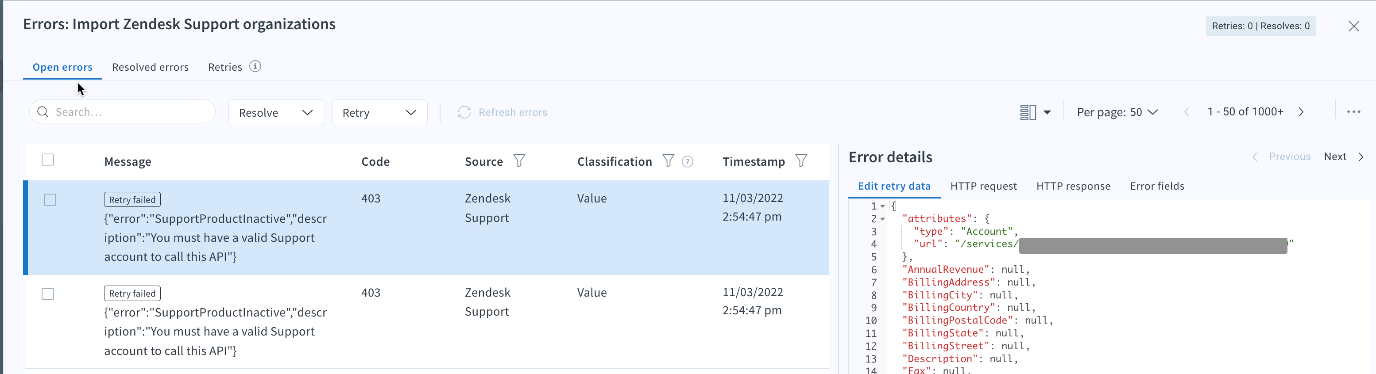Open the Retries tab

click(225, 67)
